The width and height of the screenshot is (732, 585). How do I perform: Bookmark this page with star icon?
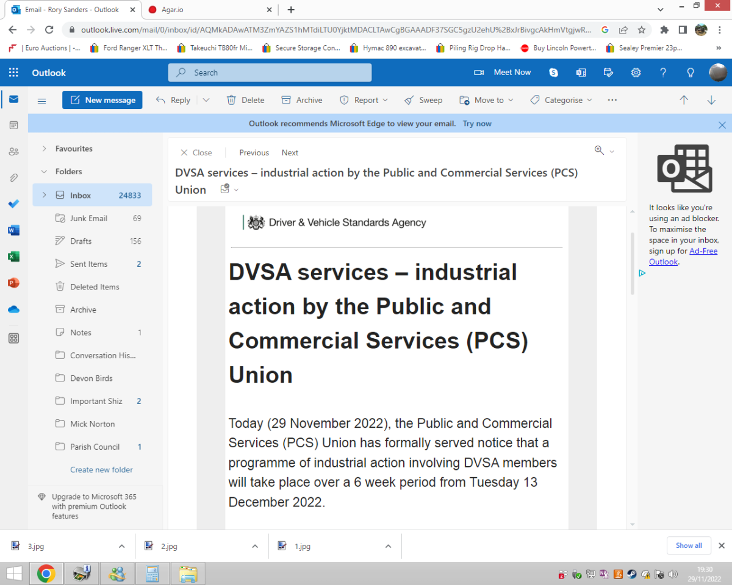tap(641, 29)
